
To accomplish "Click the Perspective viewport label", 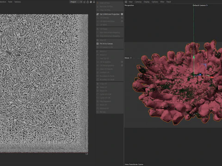I will click(x=129, y=6).
